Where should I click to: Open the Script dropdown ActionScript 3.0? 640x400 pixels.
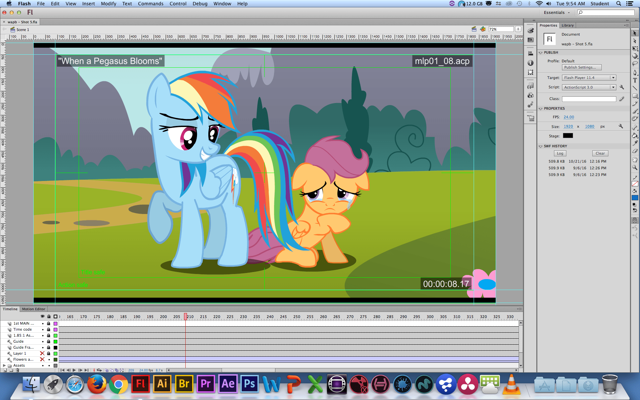pyautogui.click(x=589, y=87)
